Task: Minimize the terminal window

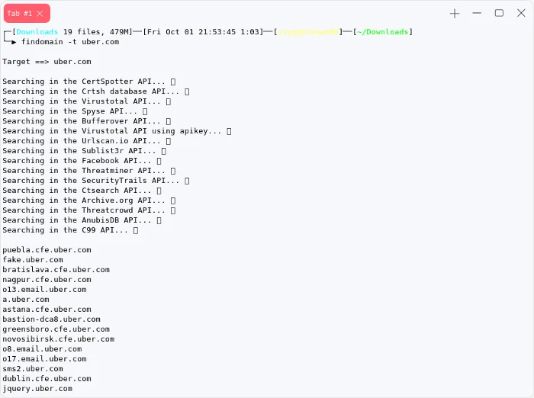Action: point(477,13)
